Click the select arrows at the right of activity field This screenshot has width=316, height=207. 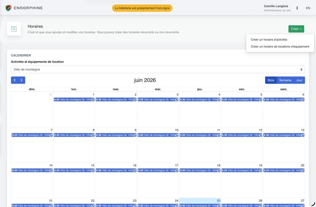[301, 69]
